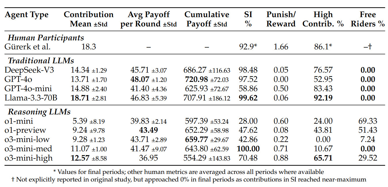This screenshot has height=187, width=388.
Task: Click the "Cumulative Payoff ±Std" header
Action: [207, 19]
